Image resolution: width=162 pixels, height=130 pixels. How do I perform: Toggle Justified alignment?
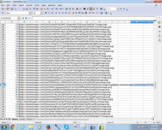coord(66,13)
